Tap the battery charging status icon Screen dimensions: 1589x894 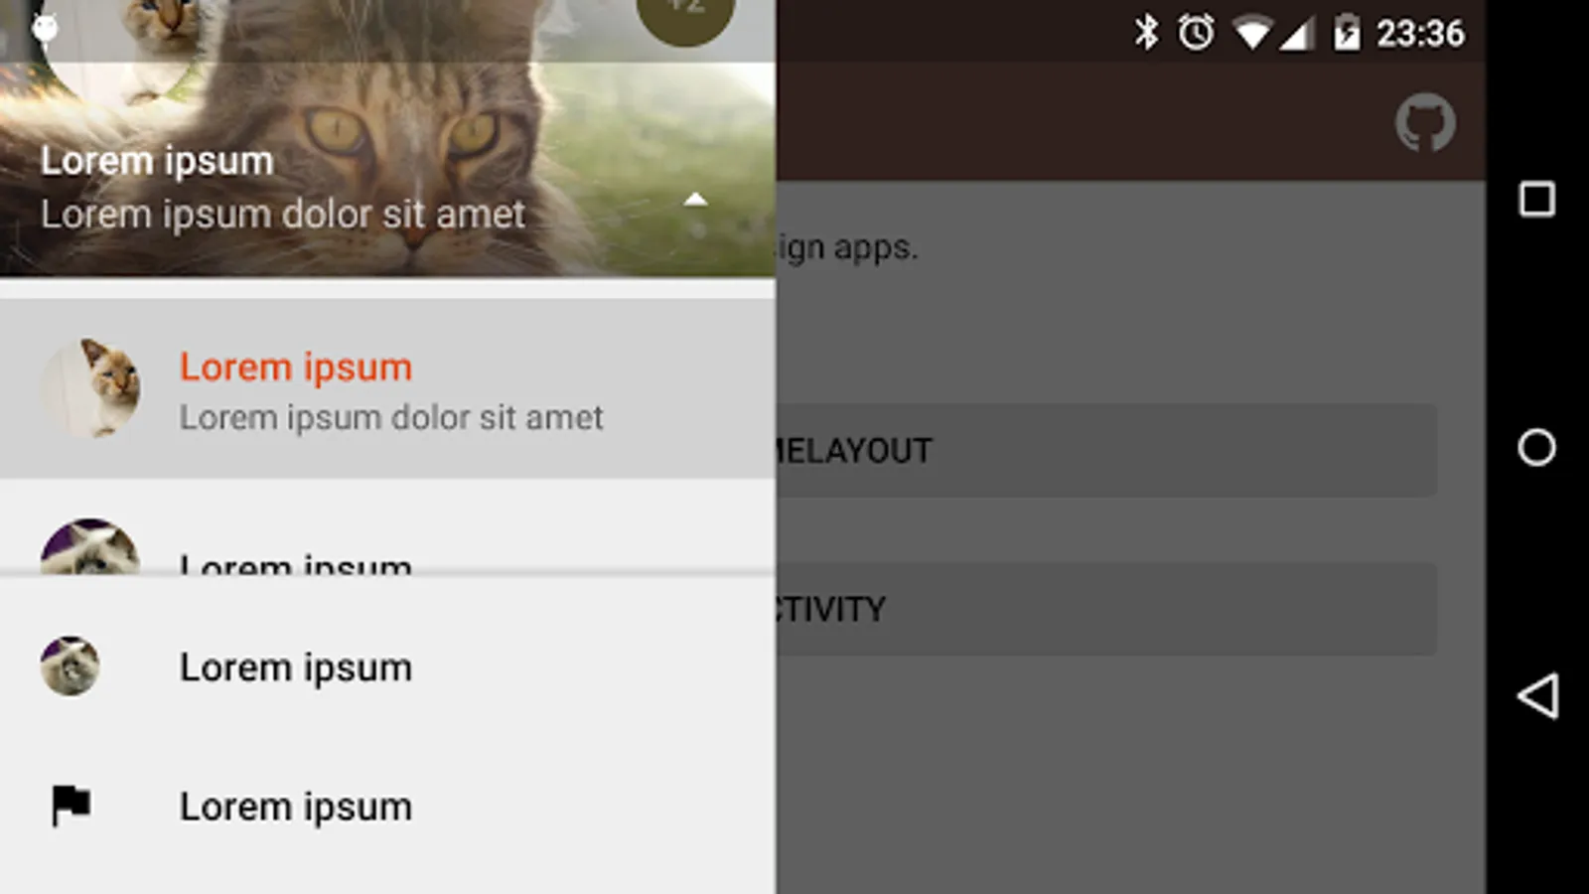[x=1347, y=33]
